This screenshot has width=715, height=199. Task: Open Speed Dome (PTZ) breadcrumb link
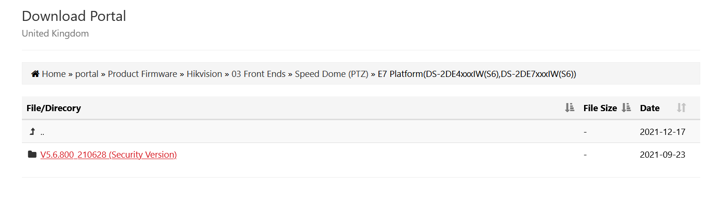tap(331, 74)
